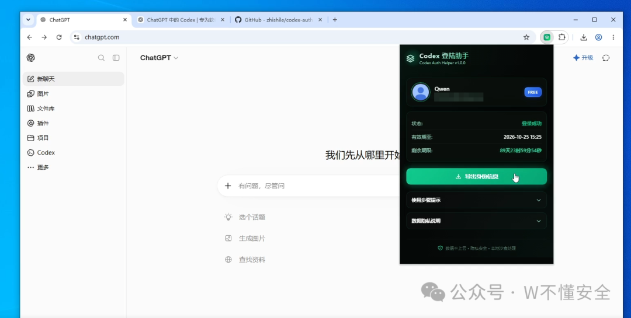Screen dimensions: 631x318
Task: Close the ChatGPT 中的 Codex tab
Action: 223,20
